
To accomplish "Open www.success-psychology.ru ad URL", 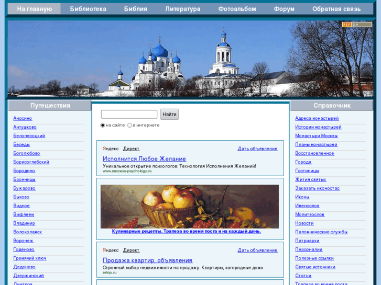I will click(127, 171).
